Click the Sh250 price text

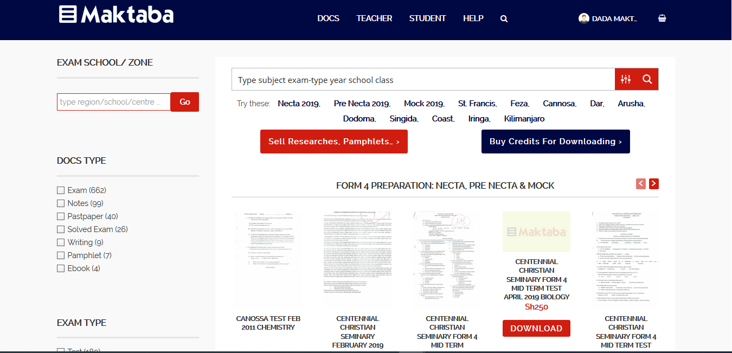tap(536, 307)
